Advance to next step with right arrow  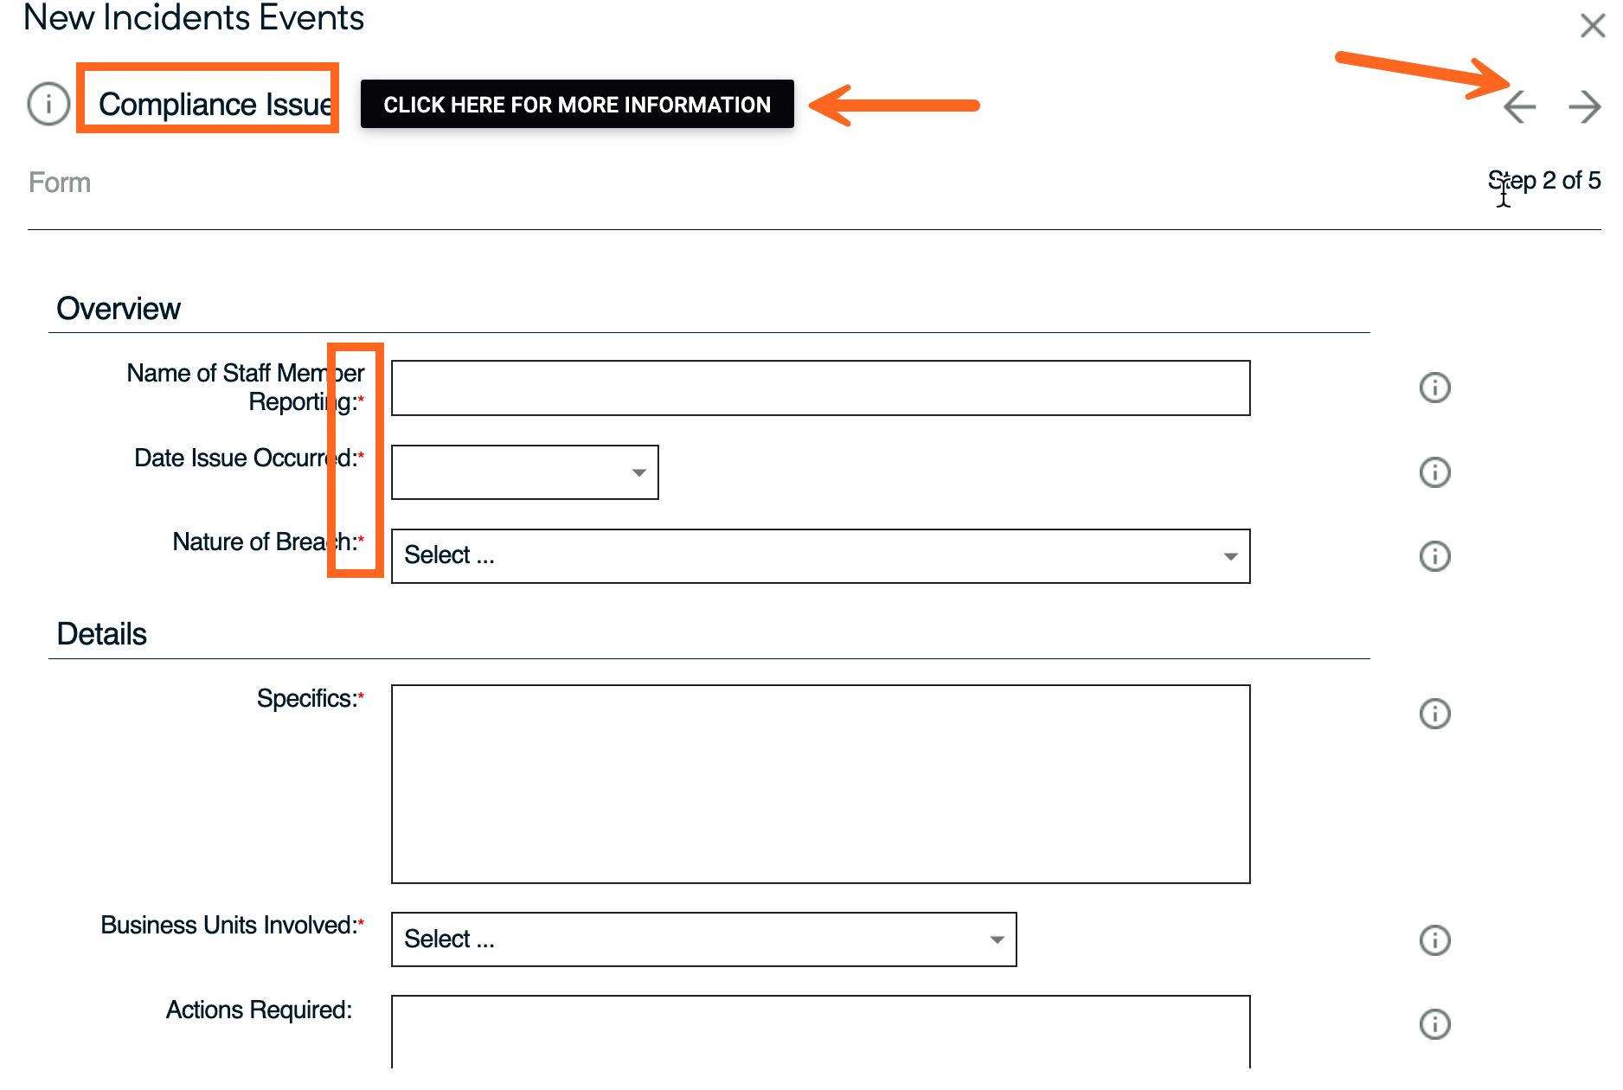pyautogui.click(x=1584, y=107)
